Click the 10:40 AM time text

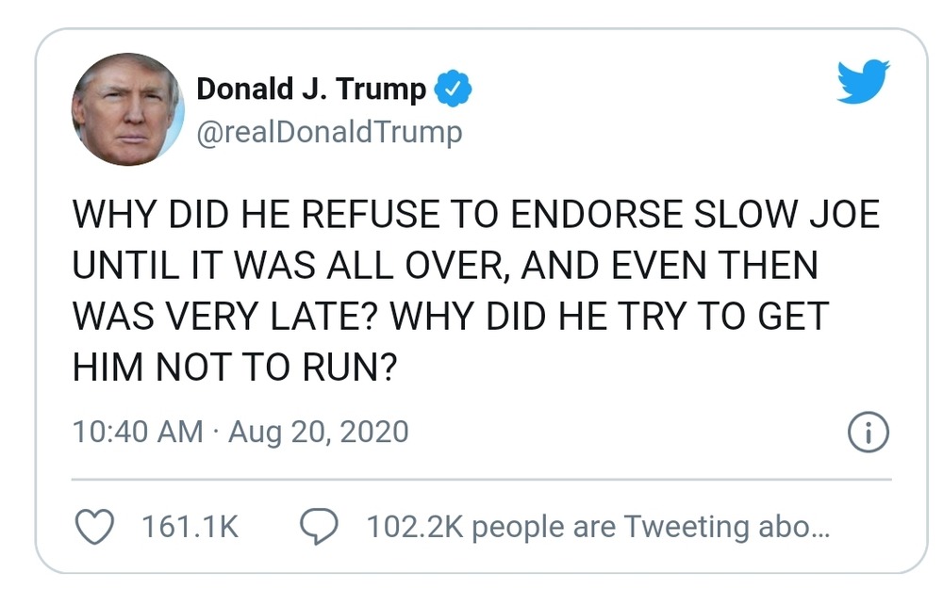[x=138, y=433]
